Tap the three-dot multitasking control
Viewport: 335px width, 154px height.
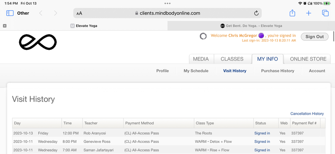(167, 3)
